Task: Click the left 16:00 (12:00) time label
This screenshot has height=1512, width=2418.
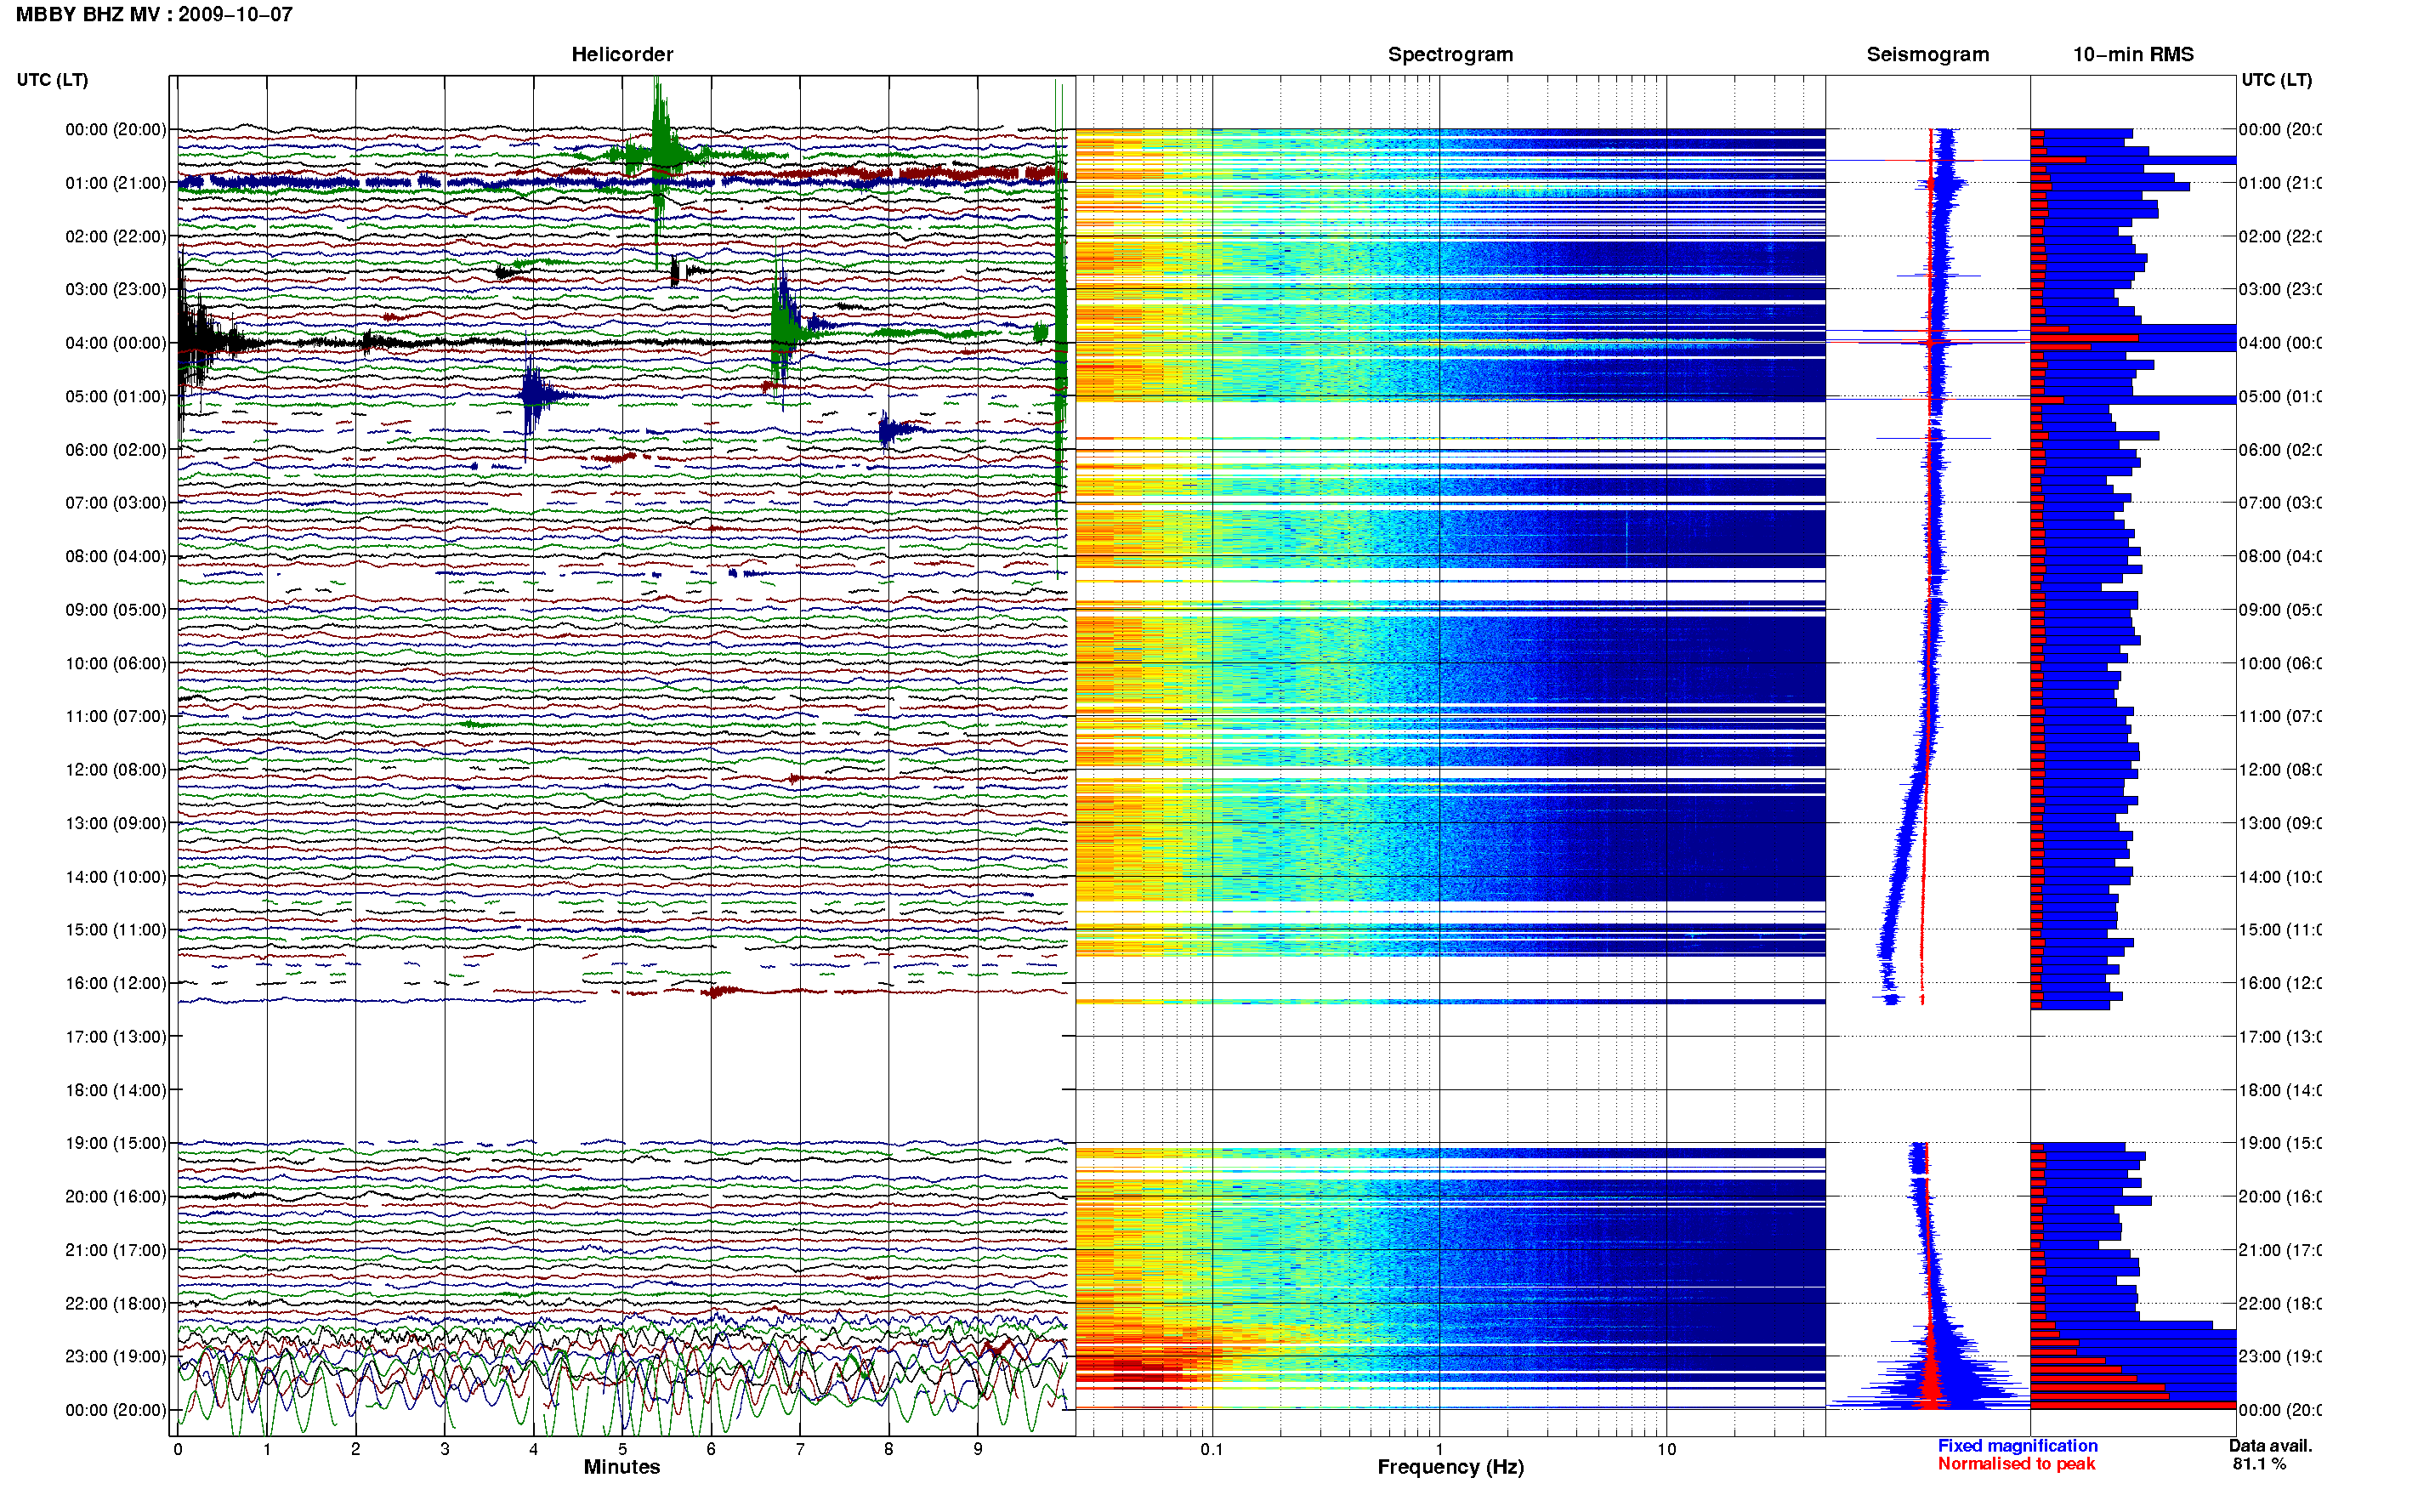Action: tap(115, 983)
